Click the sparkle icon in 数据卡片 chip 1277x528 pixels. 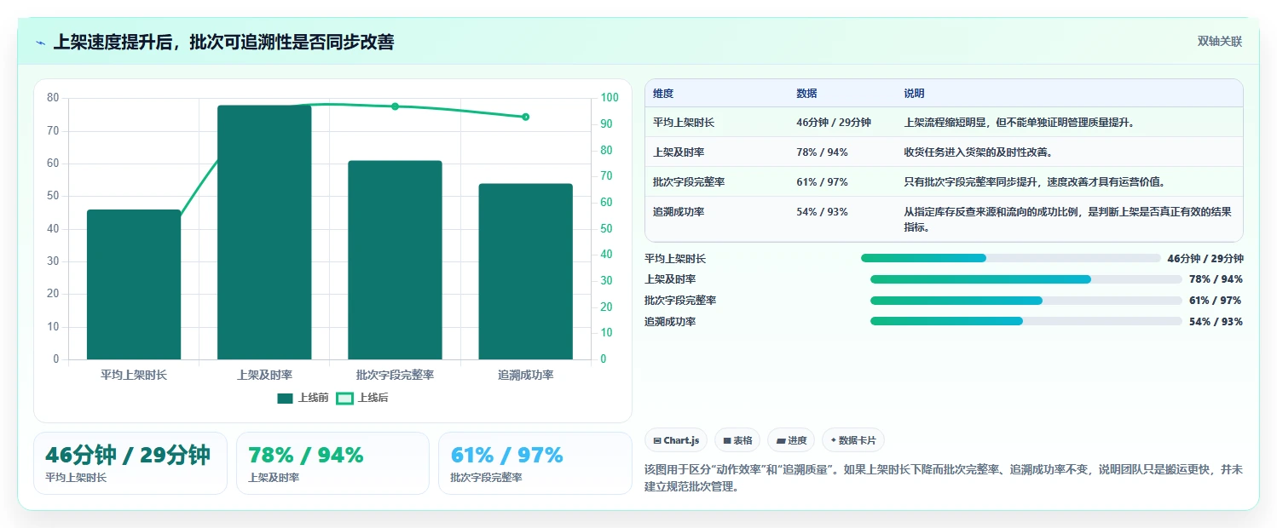tap(833, 441)
